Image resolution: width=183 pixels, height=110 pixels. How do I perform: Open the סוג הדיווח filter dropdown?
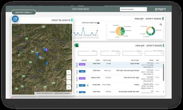pyautogui.click(x=110, y=53)
